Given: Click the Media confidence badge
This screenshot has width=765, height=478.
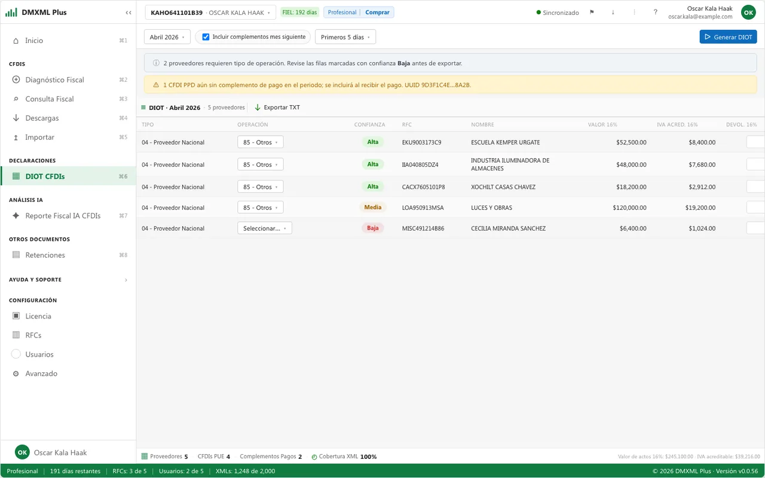Looking at the screenshot, I should click(x=372, y=207).
